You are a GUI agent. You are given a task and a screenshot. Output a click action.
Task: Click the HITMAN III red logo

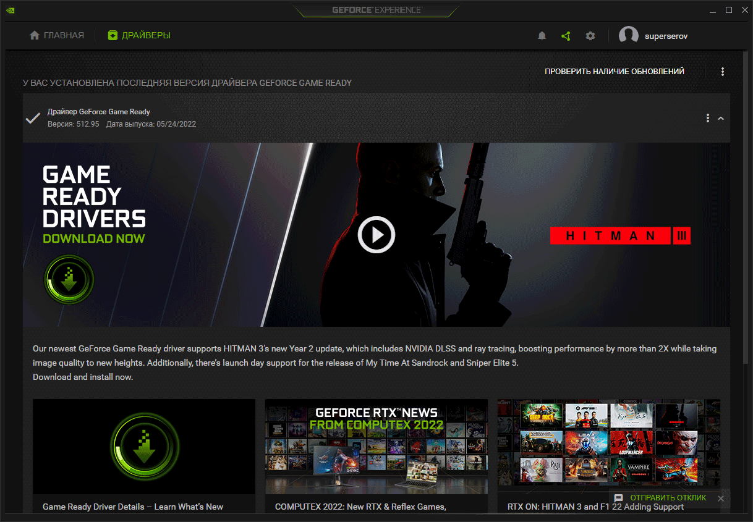pos(620,235)
